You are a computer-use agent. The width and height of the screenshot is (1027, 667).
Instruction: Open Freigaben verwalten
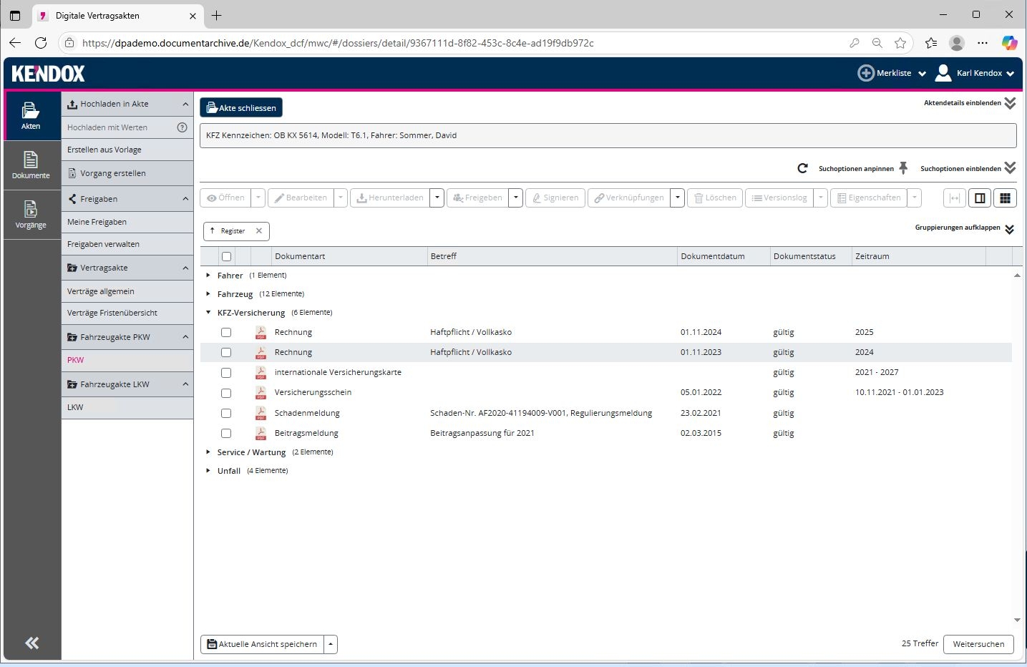[x=127, y=244]
